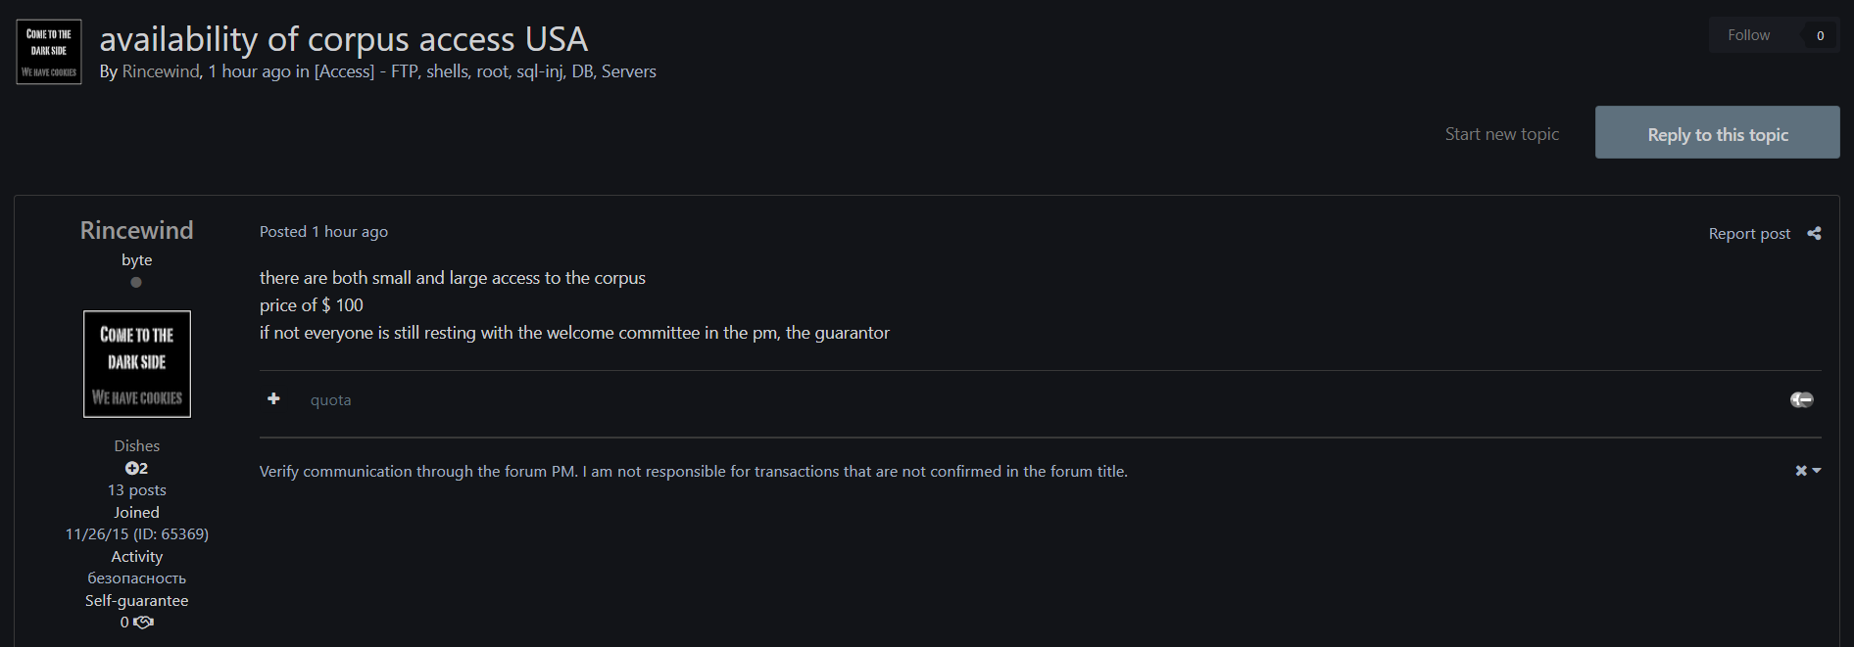This screenshot has height=647, width=1854.
Task: Click the quota link under the post
Action: [330, 399]
